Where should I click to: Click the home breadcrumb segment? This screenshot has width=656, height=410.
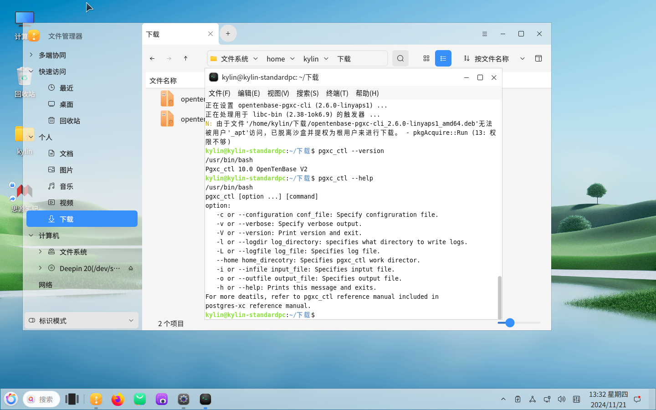point(276,59)
